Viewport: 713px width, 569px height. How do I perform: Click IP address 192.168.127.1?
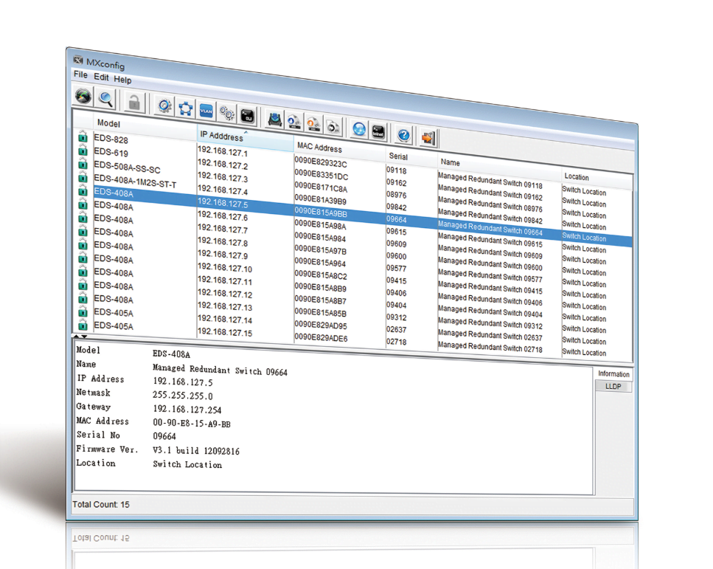223,151
